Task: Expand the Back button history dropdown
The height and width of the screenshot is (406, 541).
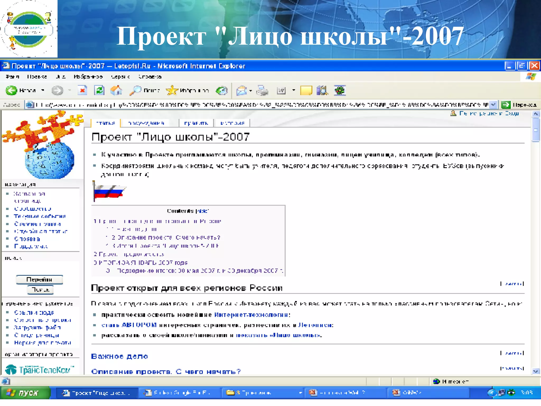Action: tap(43, 90)
